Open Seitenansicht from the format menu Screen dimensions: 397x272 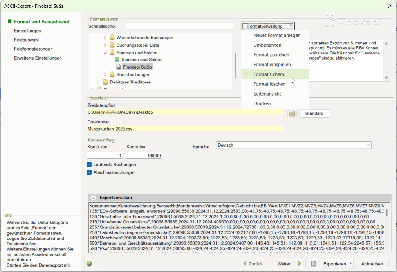coord(275,94)
